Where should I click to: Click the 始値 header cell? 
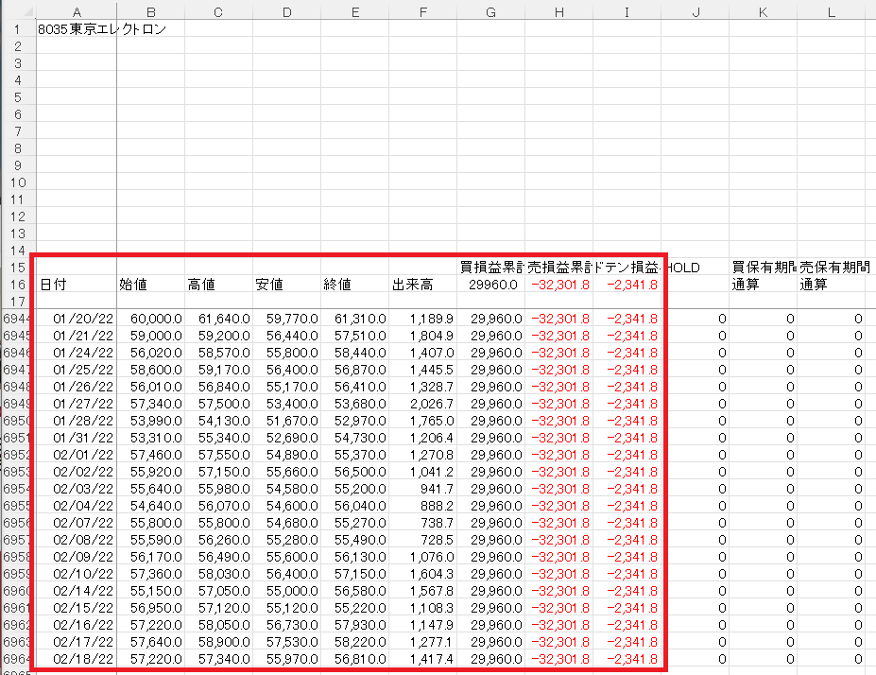[151, 285]
